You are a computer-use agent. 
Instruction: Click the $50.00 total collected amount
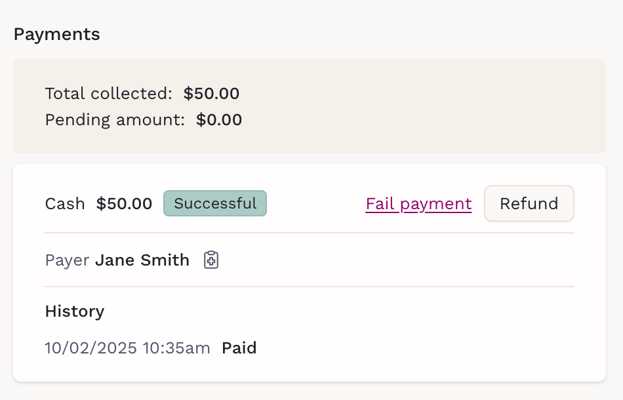coord(211,94)
